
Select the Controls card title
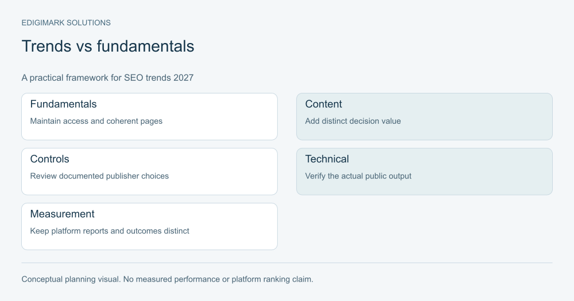point(49,159)
